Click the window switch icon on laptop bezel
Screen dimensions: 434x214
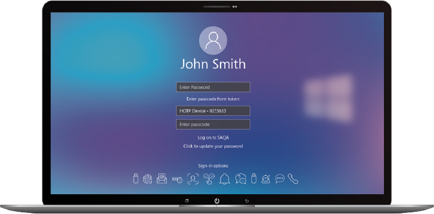(186, 201)
